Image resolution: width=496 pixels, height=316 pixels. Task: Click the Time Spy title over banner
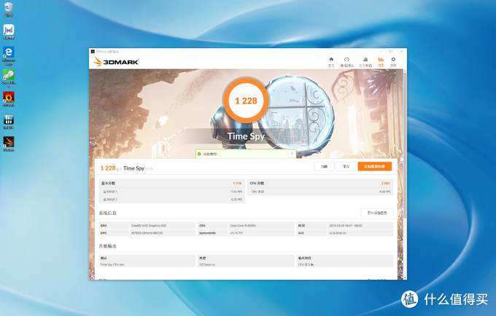[246, 136]
